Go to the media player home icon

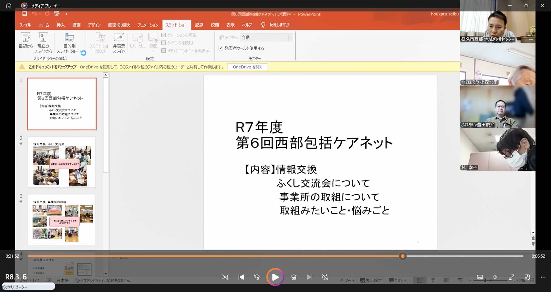(x=8, y=6)
